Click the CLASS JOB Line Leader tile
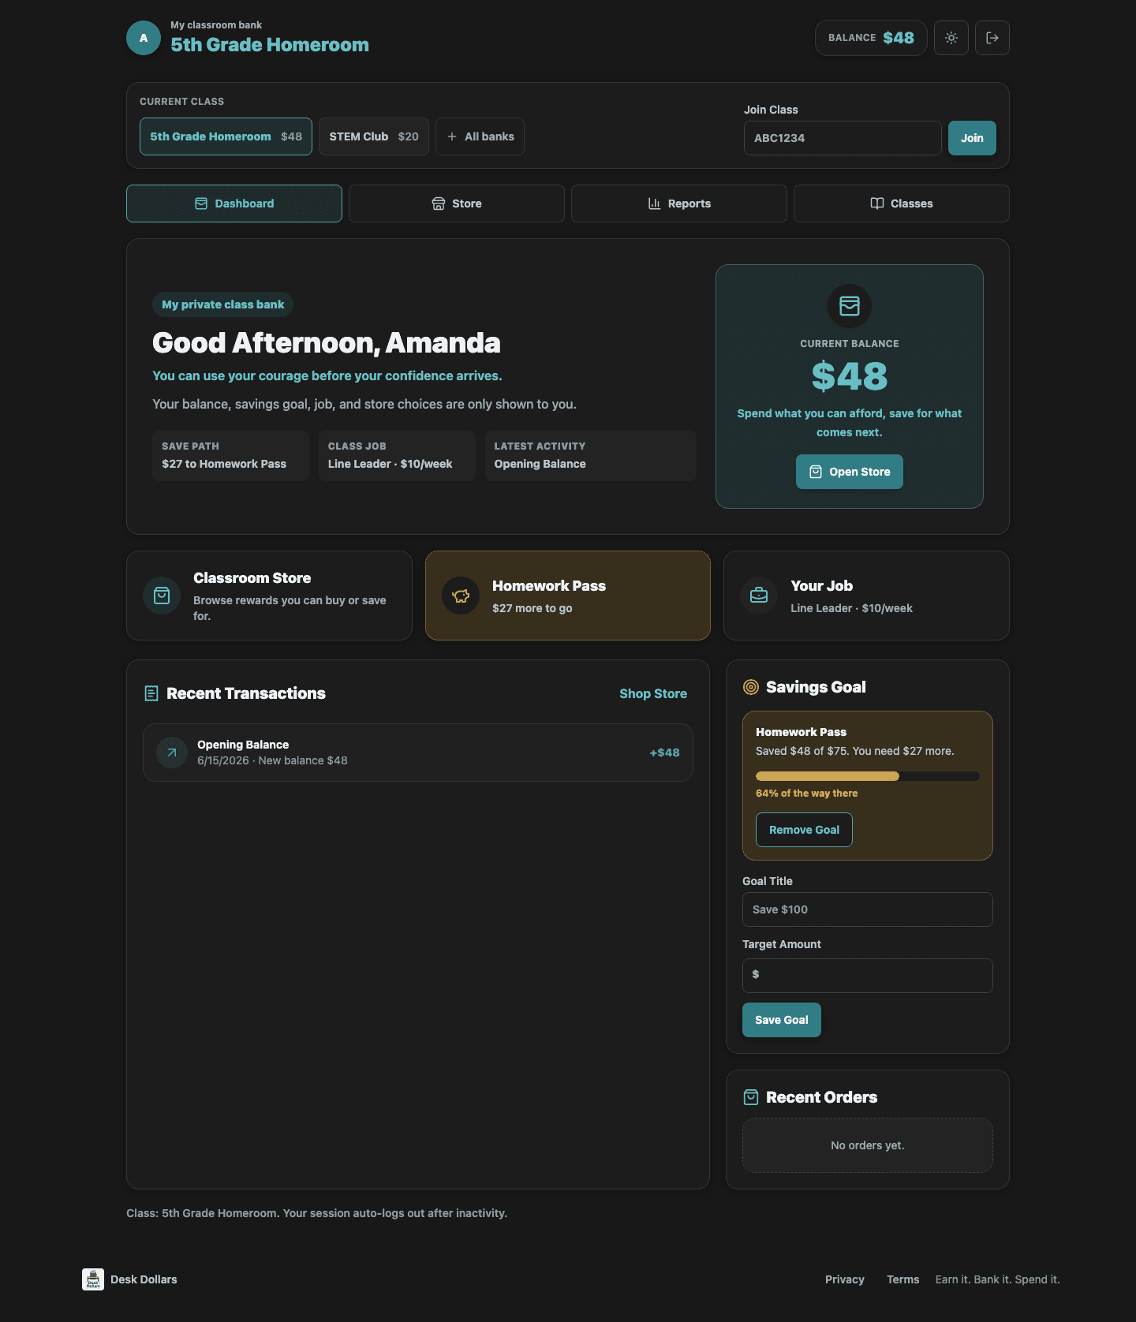Screen dimensions: 1136x1322 point(397,456)
